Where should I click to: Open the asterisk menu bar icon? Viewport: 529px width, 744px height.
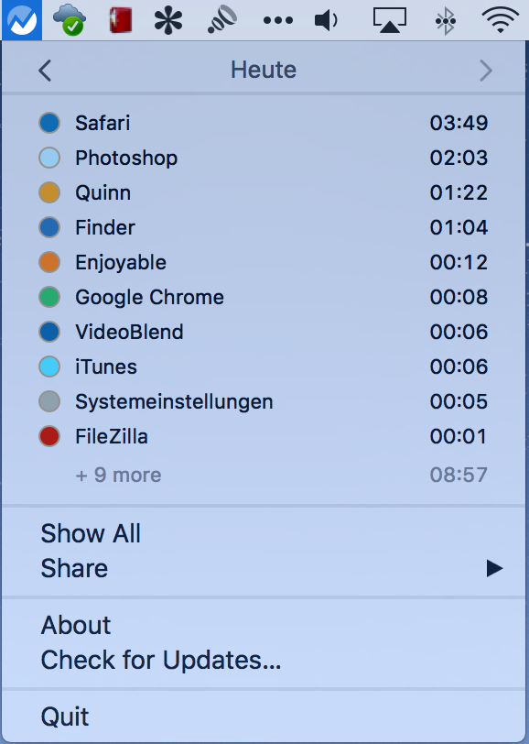pos(168,20)
